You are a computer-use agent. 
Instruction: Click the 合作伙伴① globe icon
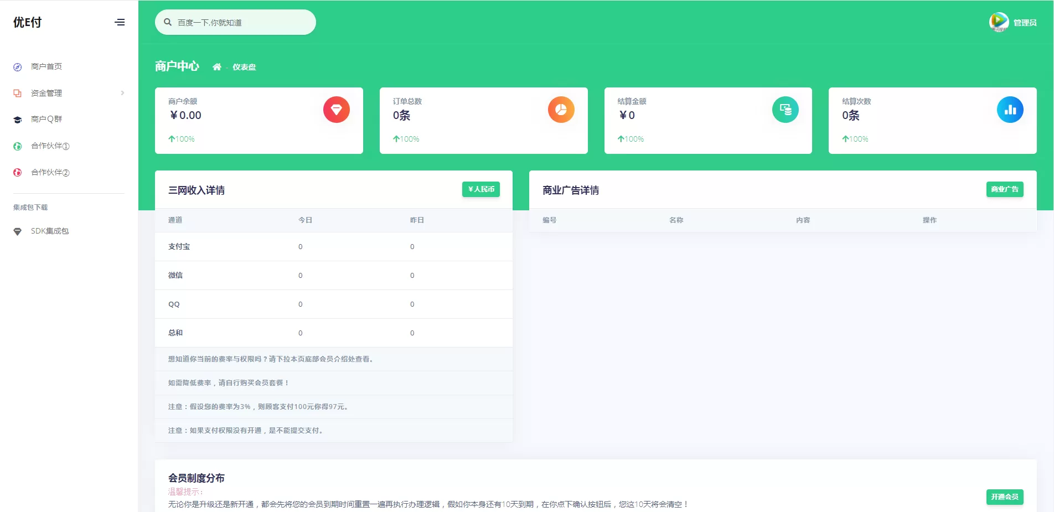[x=17, y=146]
